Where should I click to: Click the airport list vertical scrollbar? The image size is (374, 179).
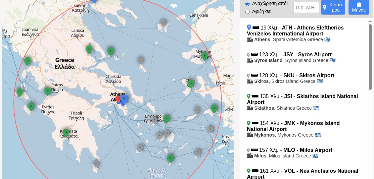coord(370,57)
